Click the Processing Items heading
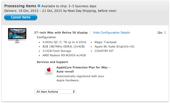 coord(20,6)
